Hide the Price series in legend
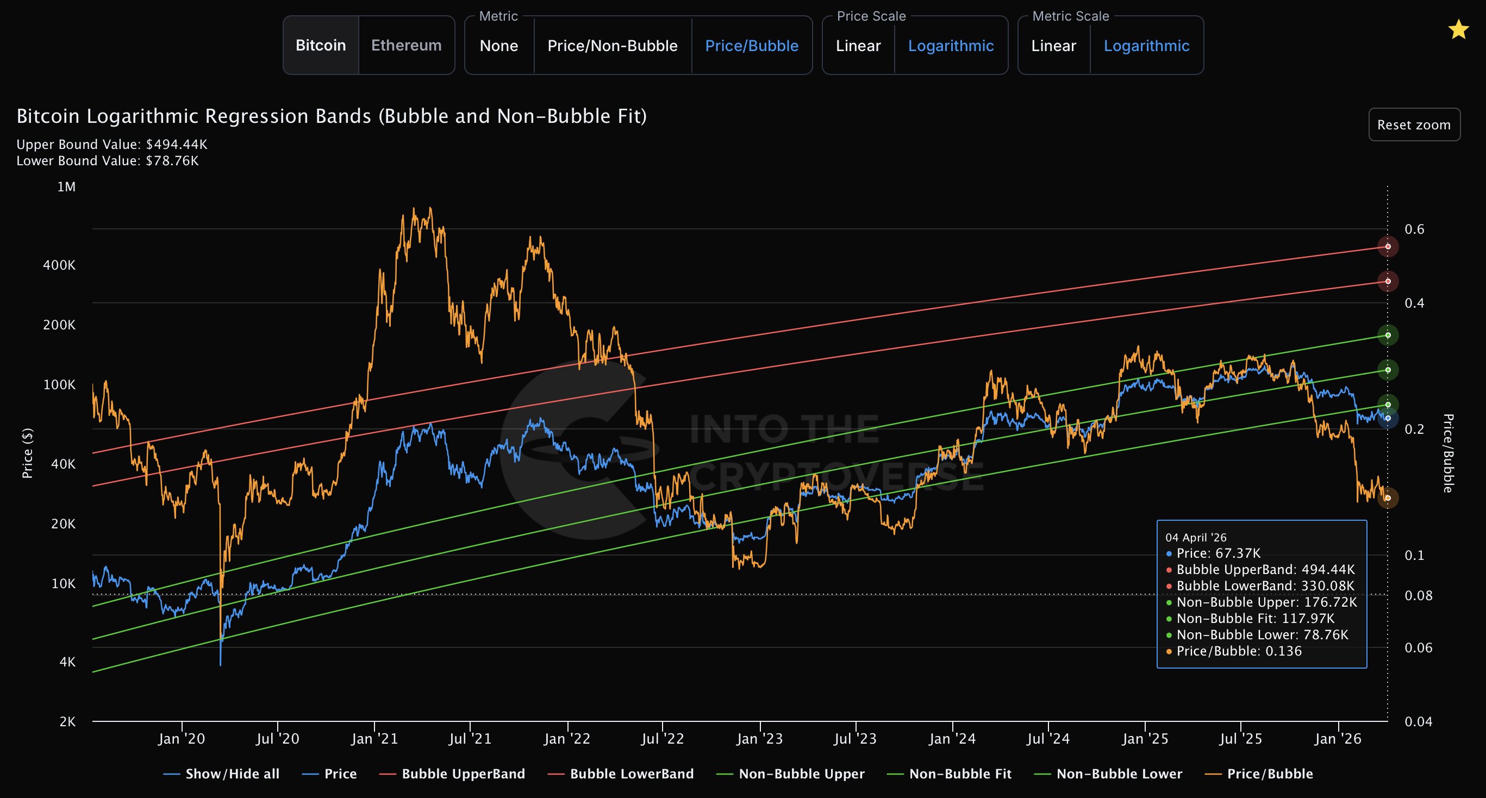The width and height of the screenshot is (1486, 798). [x=340, y=774]
